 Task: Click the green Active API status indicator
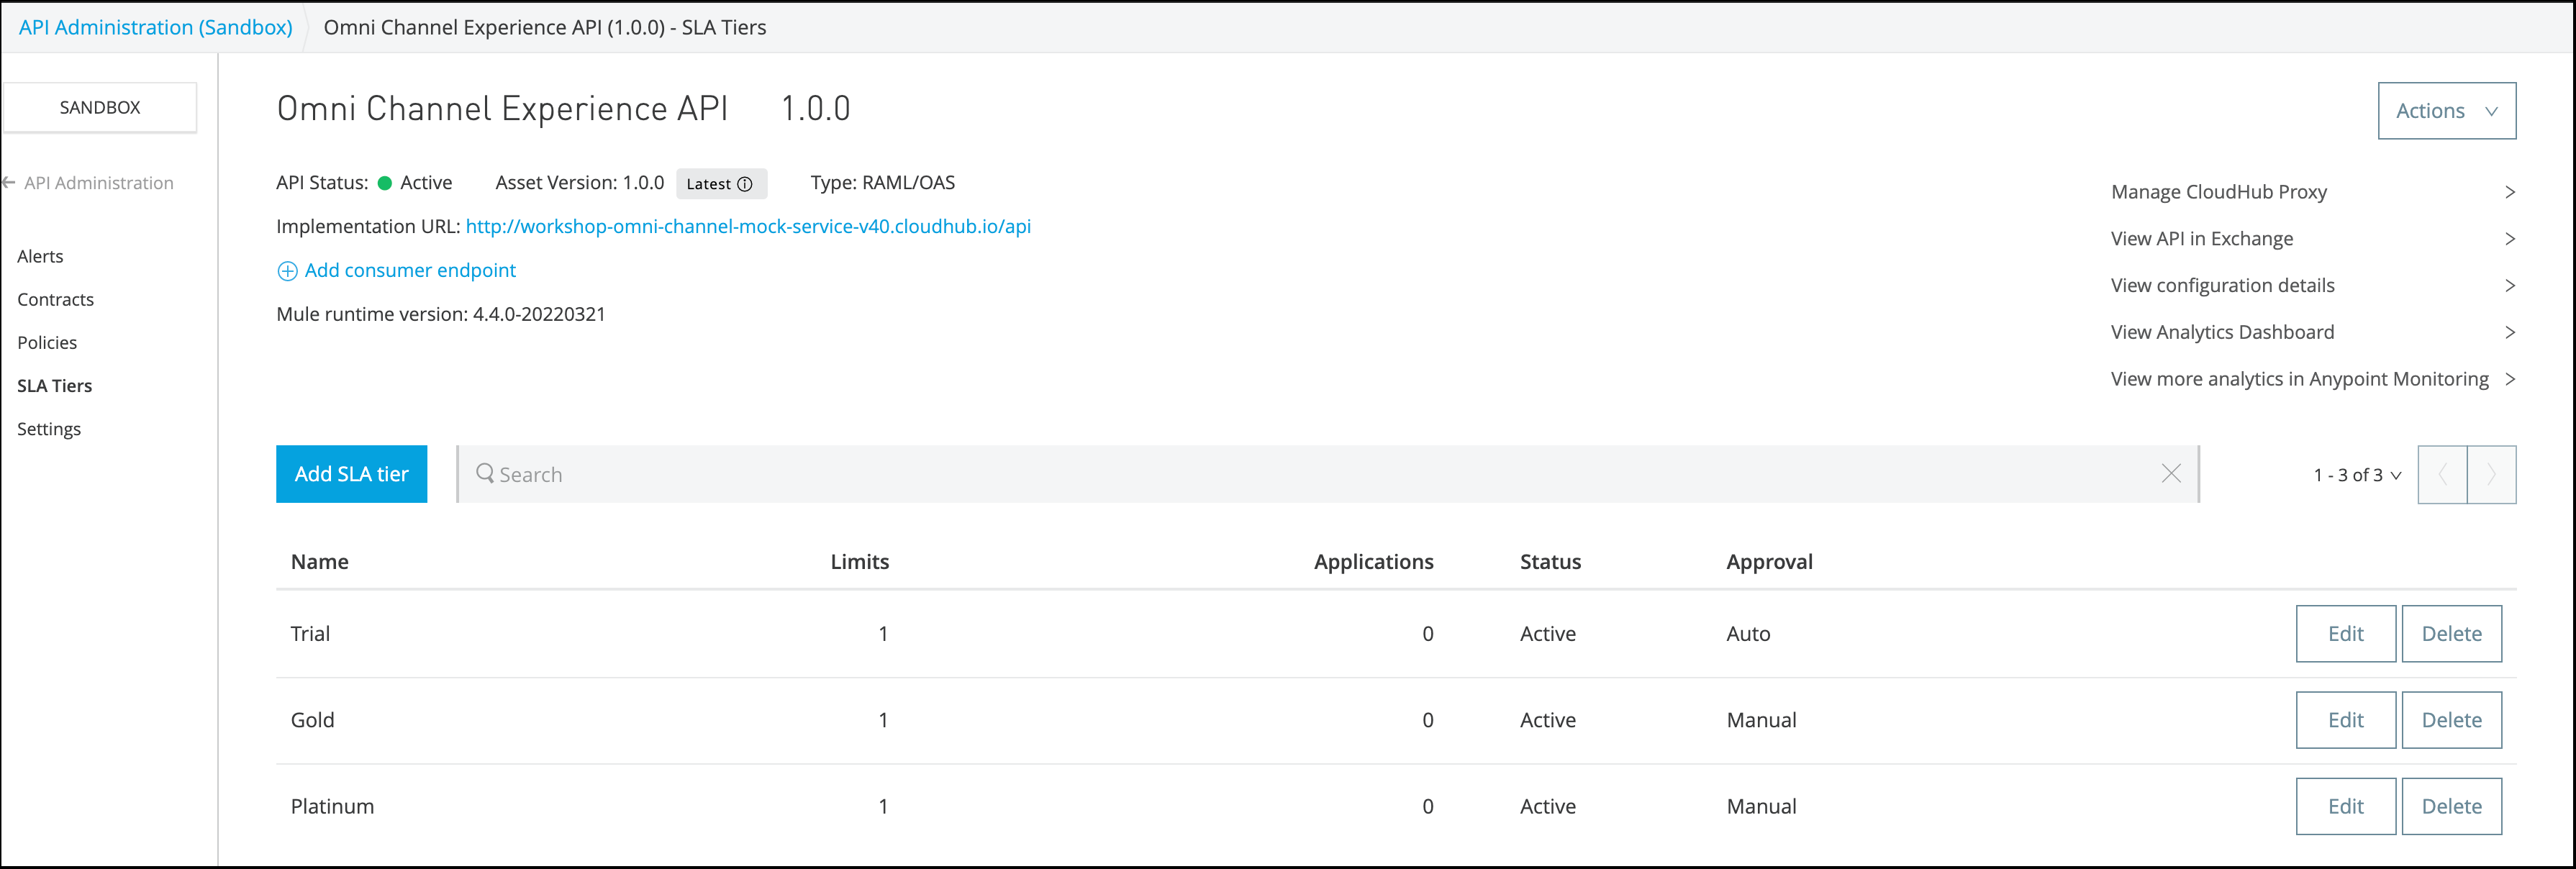[384, 183]
